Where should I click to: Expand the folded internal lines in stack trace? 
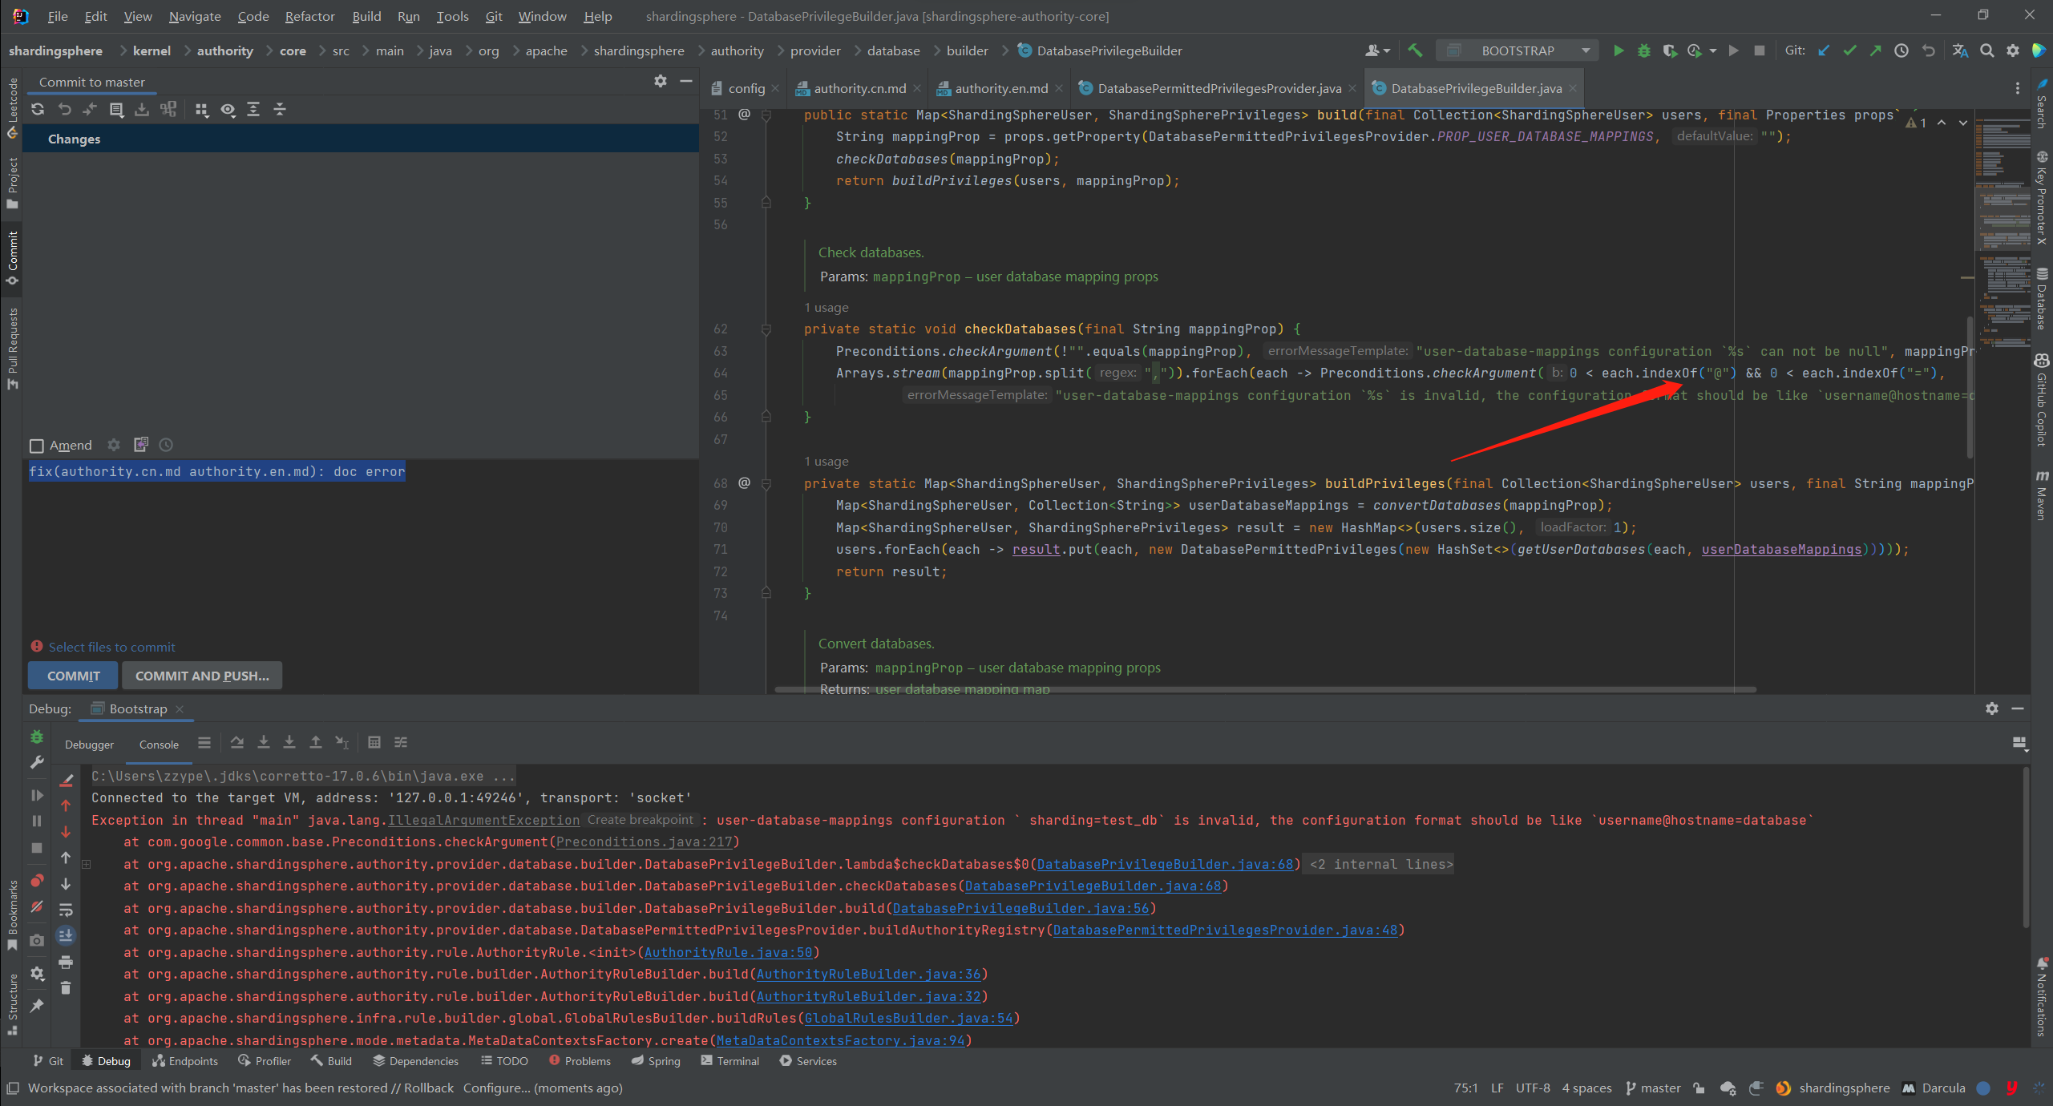pyautogui.click(x=1380, y=864)
